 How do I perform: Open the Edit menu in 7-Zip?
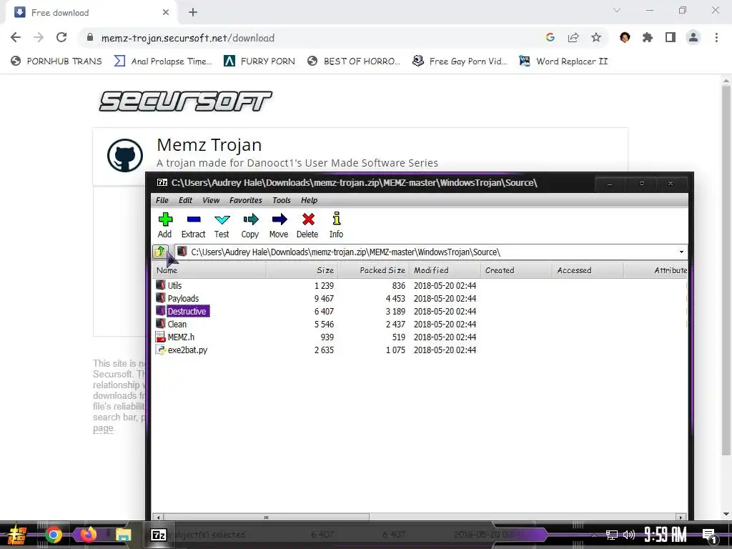pos(185,200)
